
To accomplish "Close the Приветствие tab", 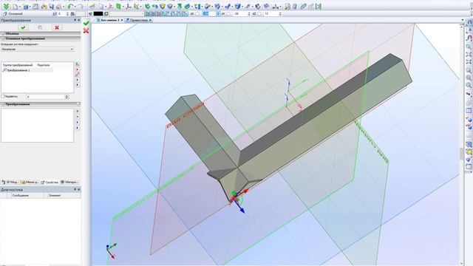I will pos(150,20).
